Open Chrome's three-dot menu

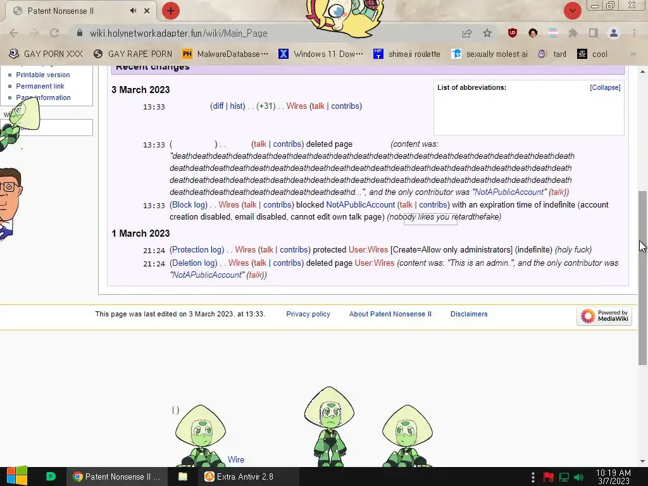[x=634, y=33]
